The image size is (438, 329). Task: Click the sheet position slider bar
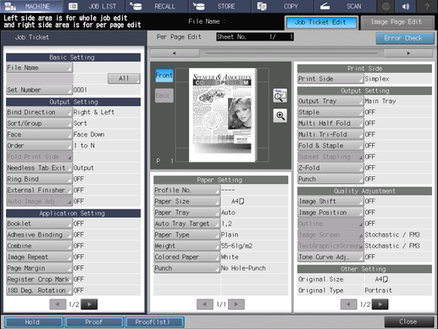click(291, 53)
